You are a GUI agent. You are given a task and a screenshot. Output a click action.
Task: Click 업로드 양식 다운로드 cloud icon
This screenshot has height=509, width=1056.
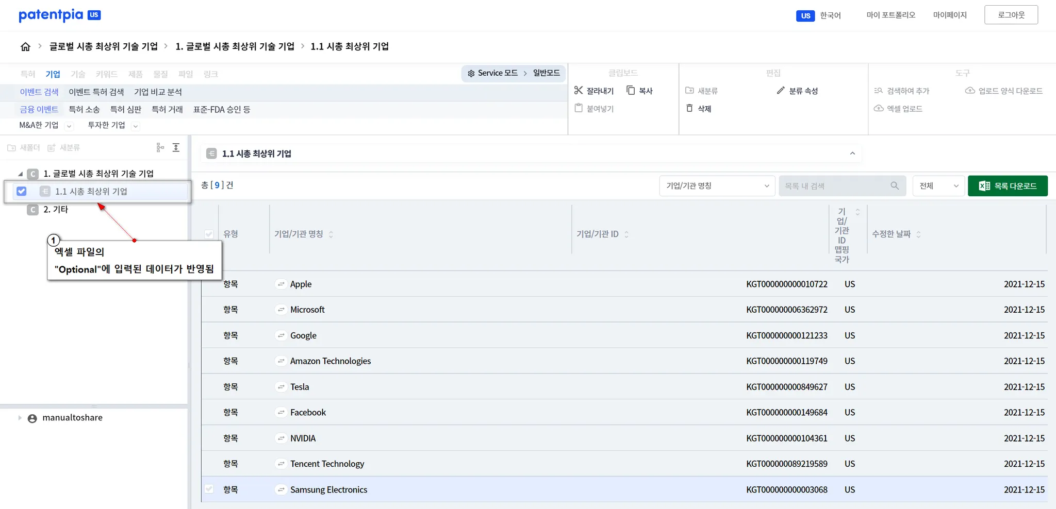(970, 91)
